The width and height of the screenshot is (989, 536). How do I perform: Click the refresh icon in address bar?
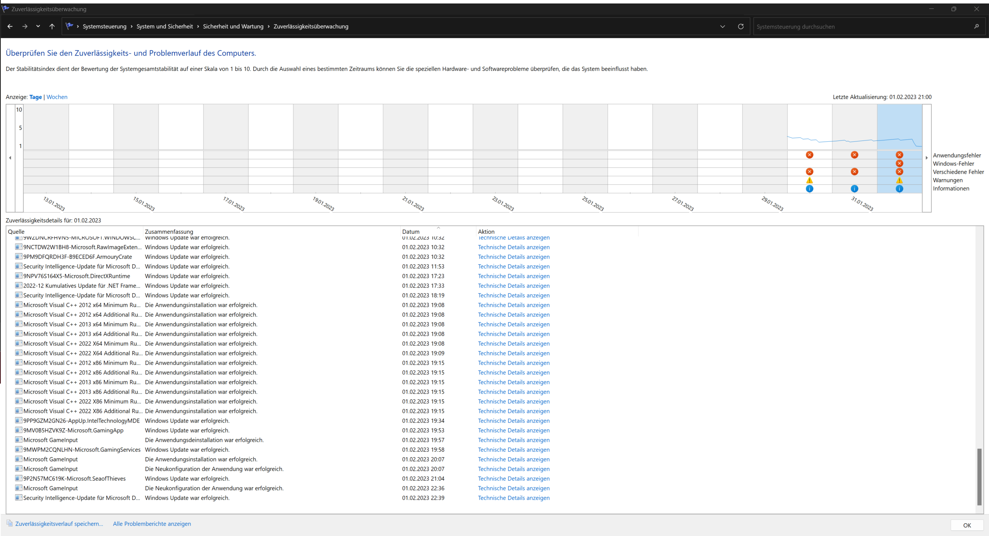[740, 27]
